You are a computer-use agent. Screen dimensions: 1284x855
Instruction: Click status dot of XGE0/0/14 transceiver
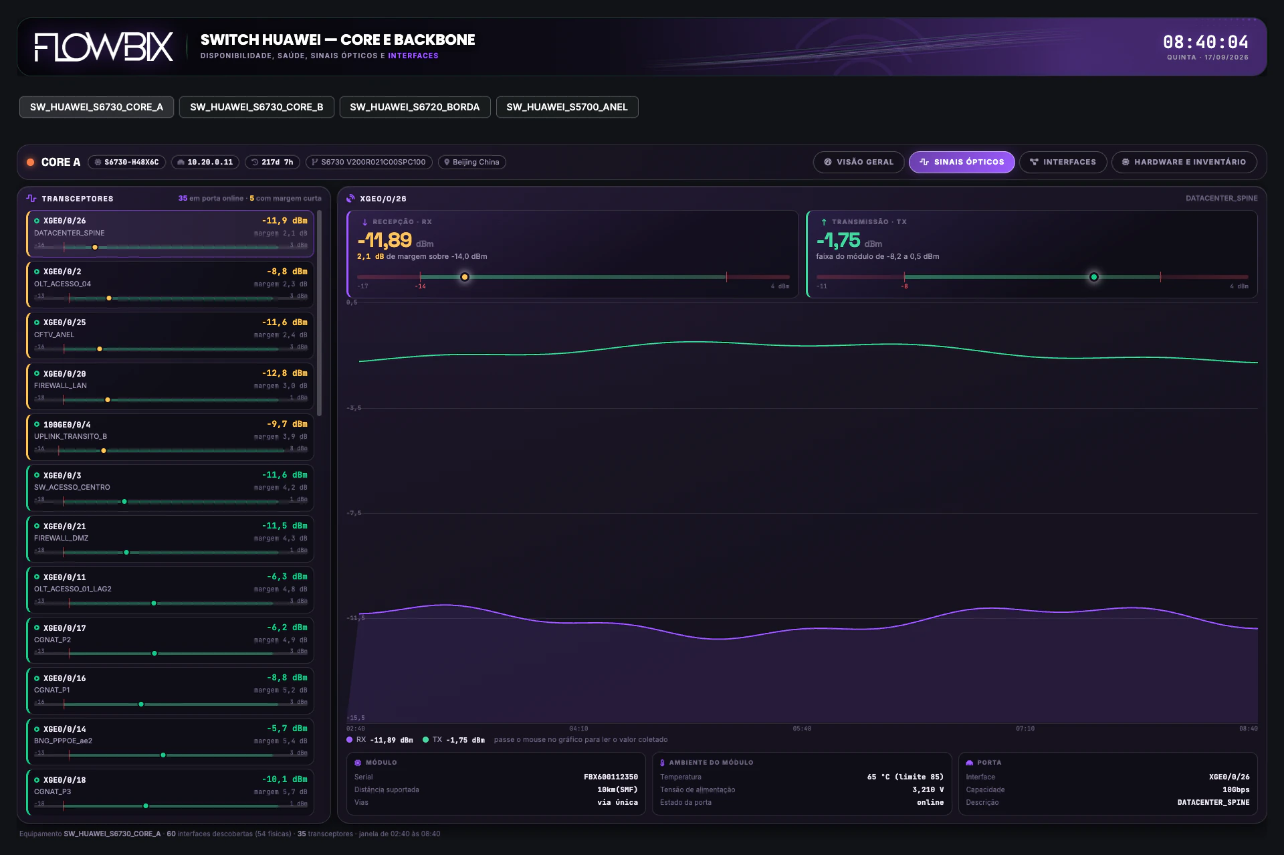37,729
